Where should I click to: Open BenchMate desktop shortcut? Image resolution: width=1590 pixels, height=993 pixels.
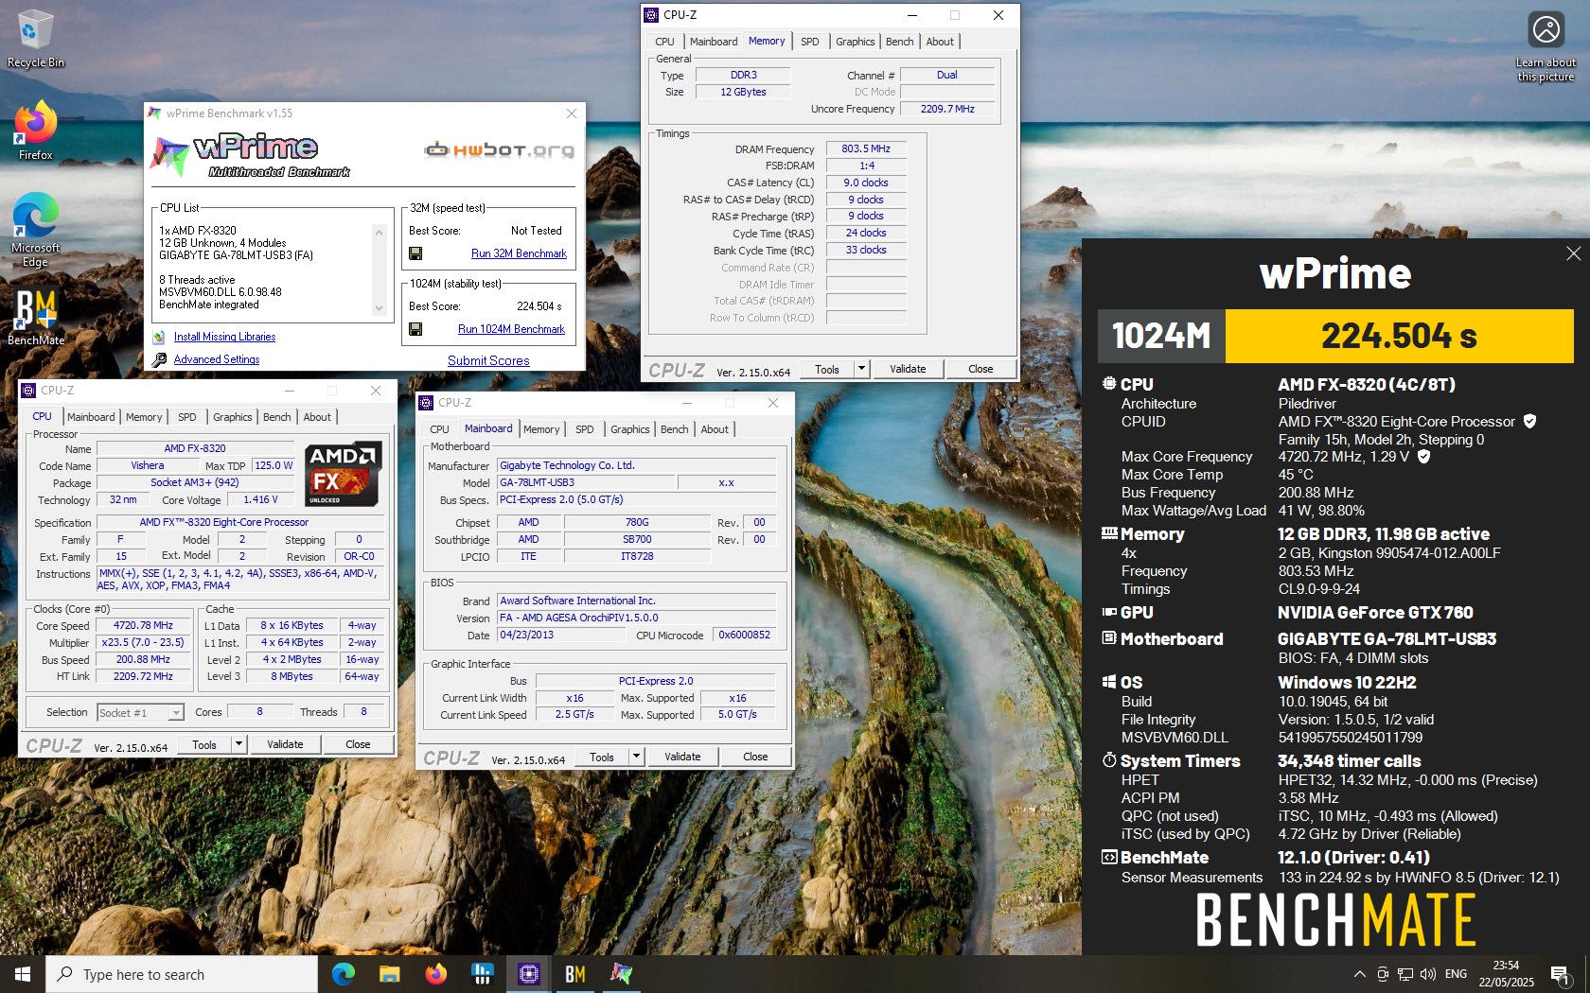pos(36,318)
